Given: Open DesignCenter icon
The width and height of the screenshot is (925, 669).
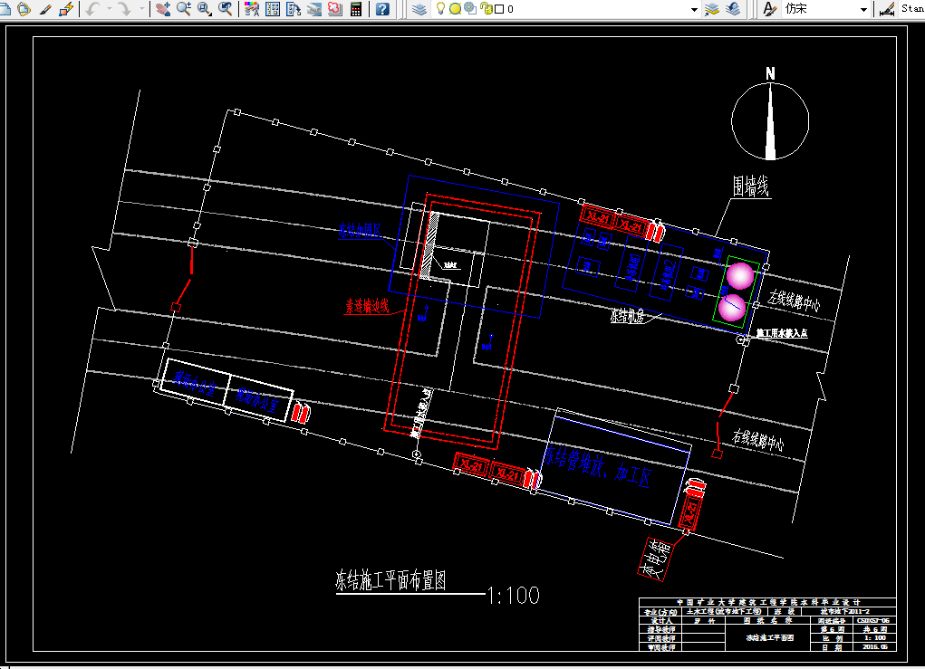Looking at the screenshot, I should [273, 9].
